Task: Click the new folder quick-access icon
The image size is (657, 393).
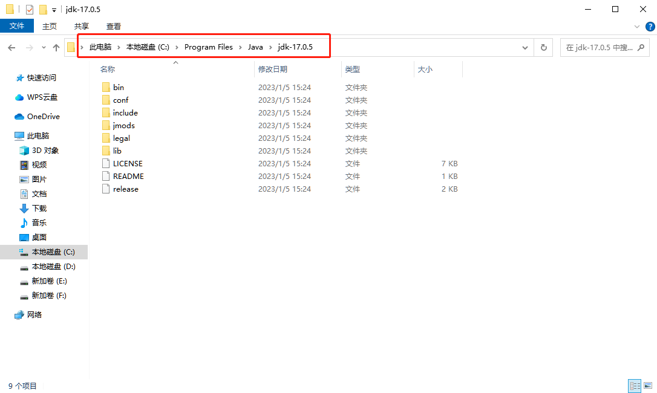Action: [x=43, y=9]
